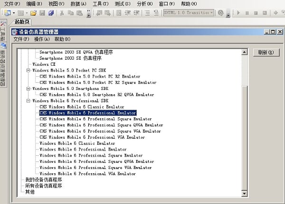Select the 其他 tree node

click(x=30, y=192)
